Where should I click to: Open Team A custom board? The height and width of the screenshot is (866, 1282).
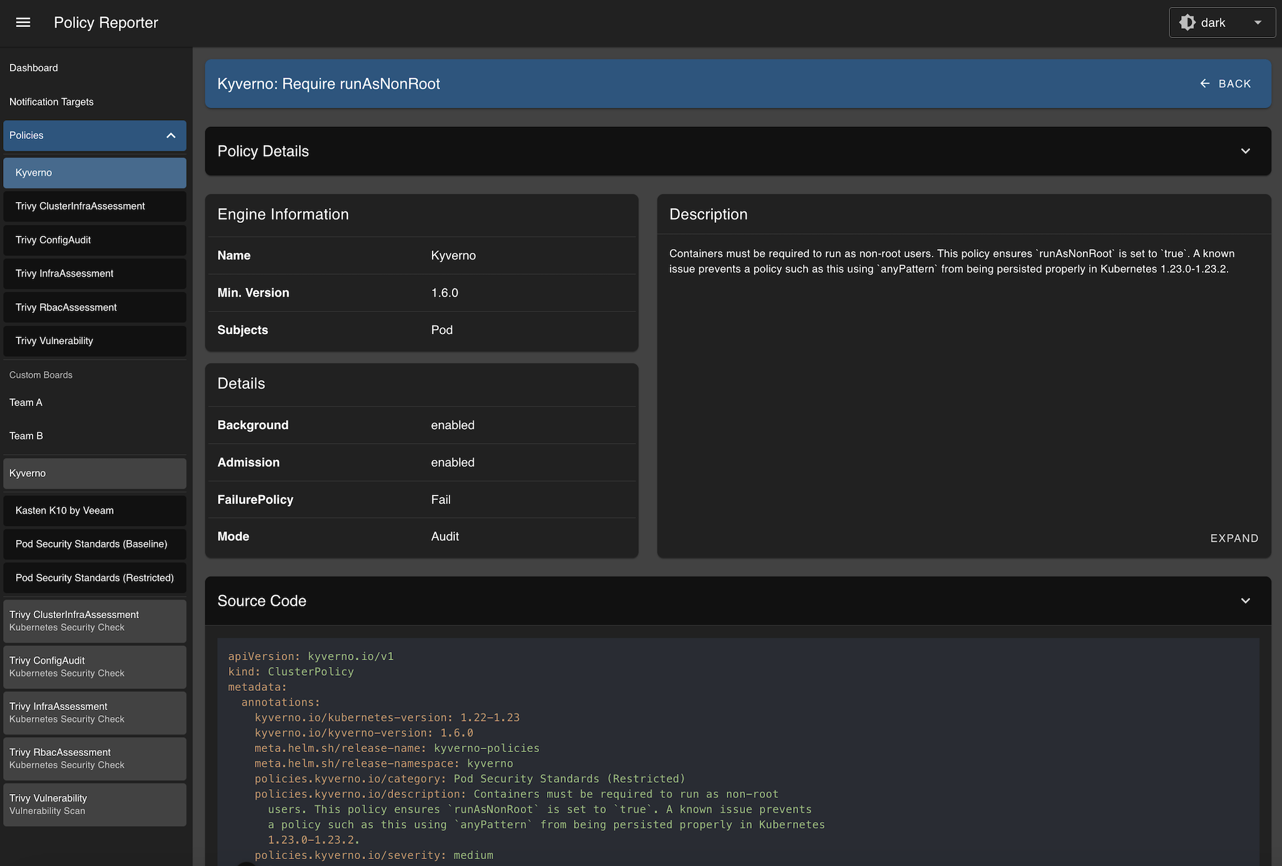95,402
